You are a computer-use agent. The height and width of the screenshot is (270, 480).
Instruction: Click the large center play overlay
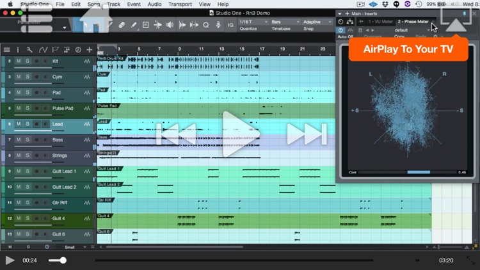pyautogui.click(x=241, y=134)
